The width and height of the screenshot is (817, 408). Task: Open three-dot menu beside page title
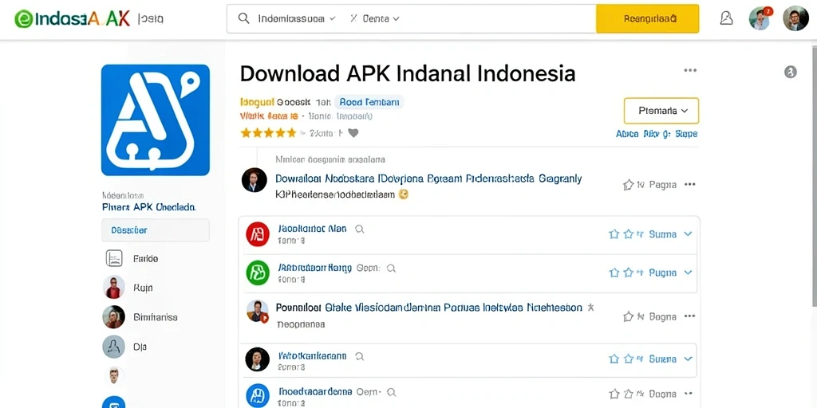tap(690, 70)
